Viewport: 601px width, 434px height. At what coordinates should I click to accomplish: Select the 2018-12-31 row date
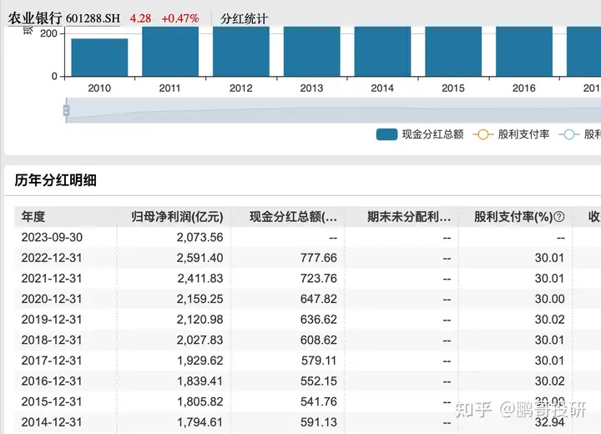tap(52, 340)
